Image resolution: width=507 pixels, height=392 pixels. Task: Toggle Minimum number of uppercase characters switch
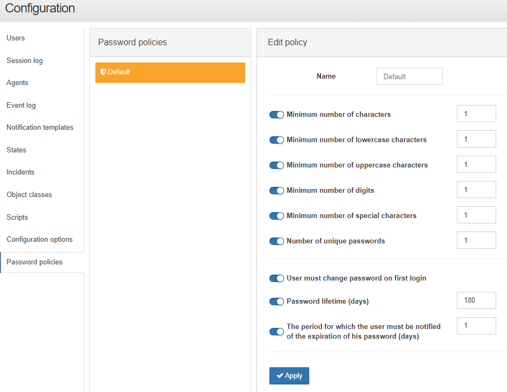click(x=276, y=165)
